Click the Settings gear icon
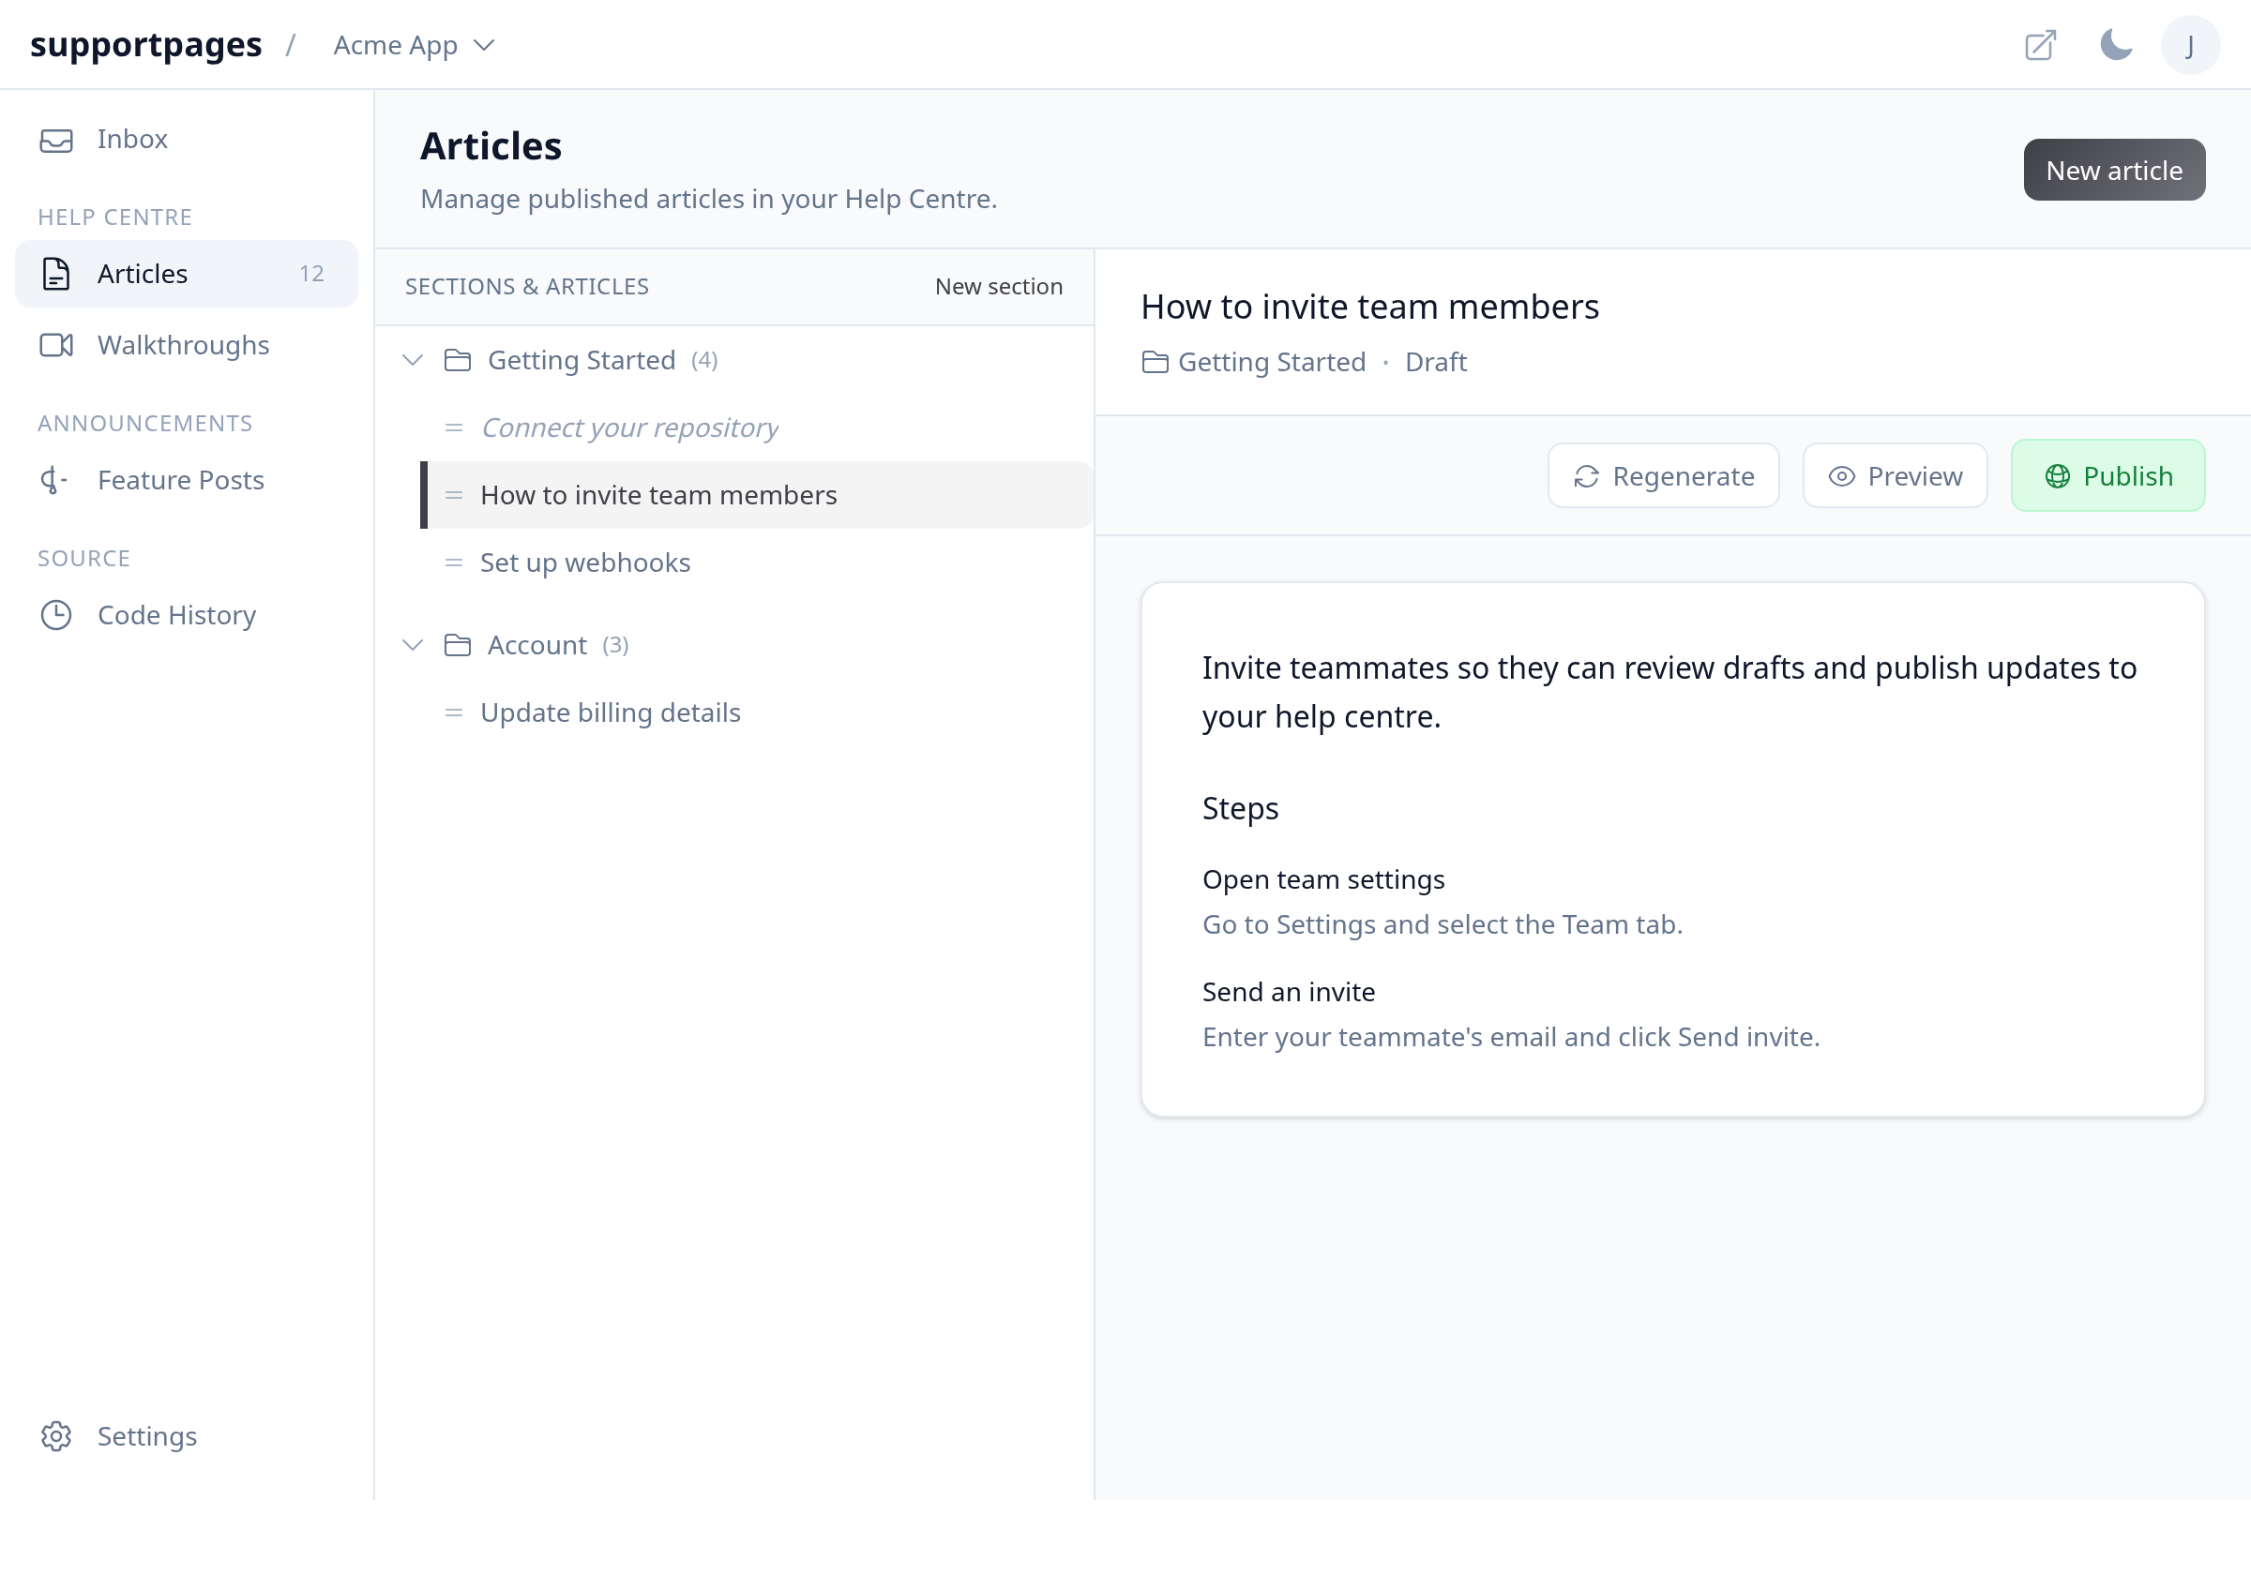 pyautogui.click(x=56, y=1436)
